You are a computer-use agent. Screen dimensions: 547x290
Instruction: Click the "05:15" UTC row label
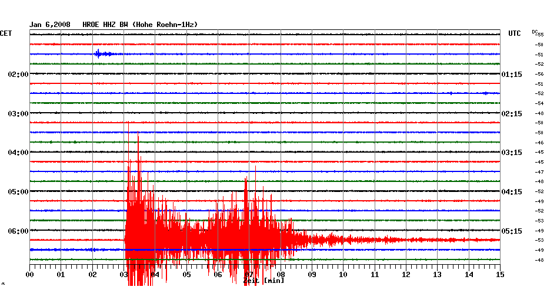(x=512, y=231)
